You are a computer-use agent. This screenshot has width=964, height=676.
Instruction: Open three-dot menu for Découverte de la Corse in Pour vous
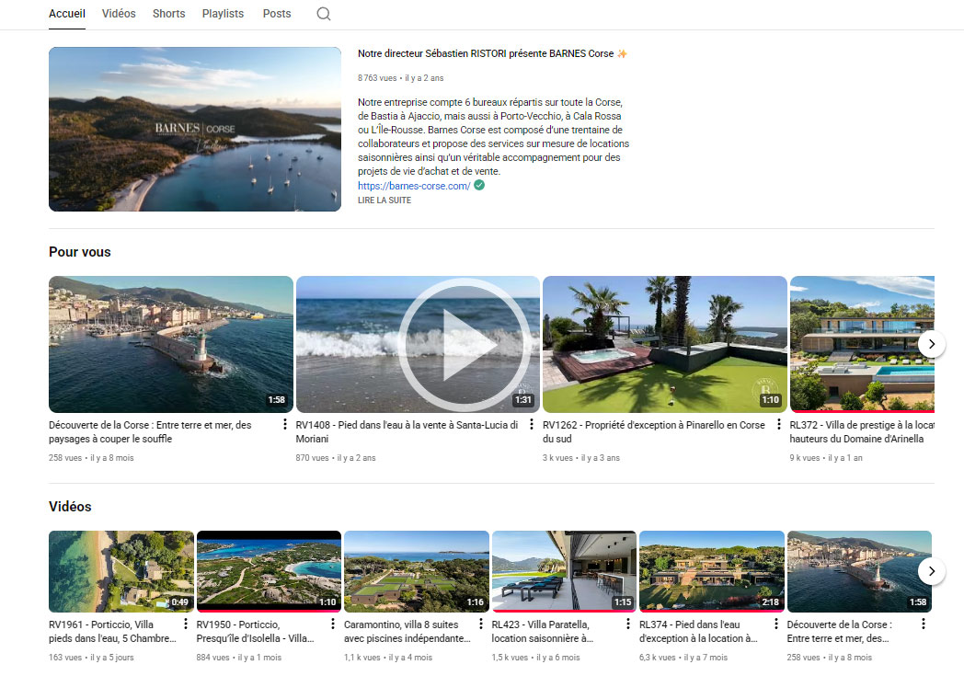[285, 426]
